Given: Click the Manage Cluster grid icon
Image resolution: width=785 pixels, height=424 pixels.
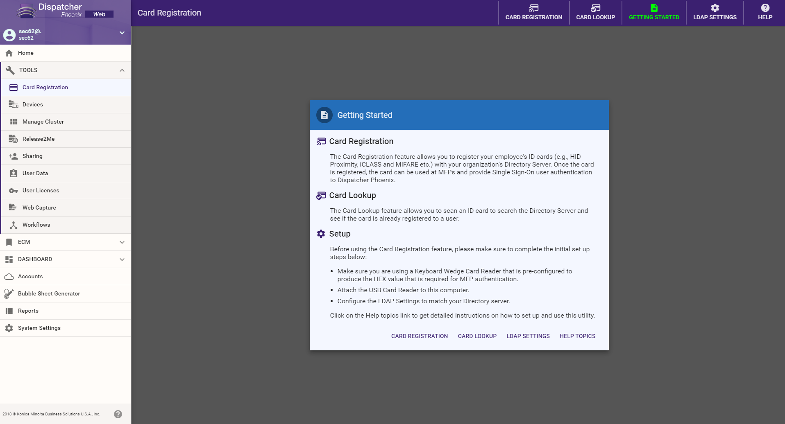Looking at the screenshot, I should (x=14, y=122).
